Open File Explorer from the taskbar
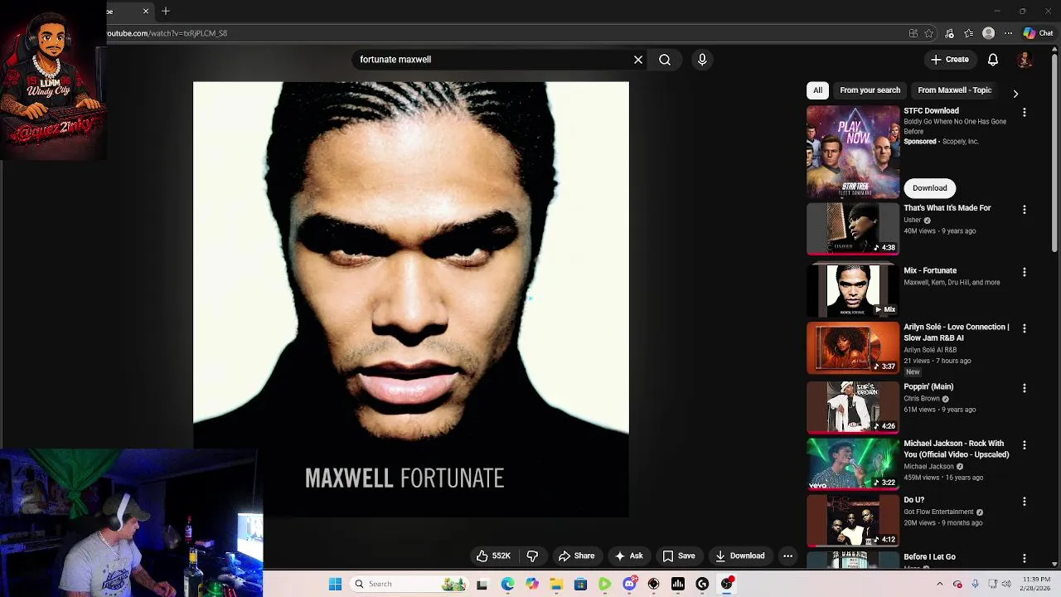This screenshot has height=597, width=1061. (x=556, y=585)
